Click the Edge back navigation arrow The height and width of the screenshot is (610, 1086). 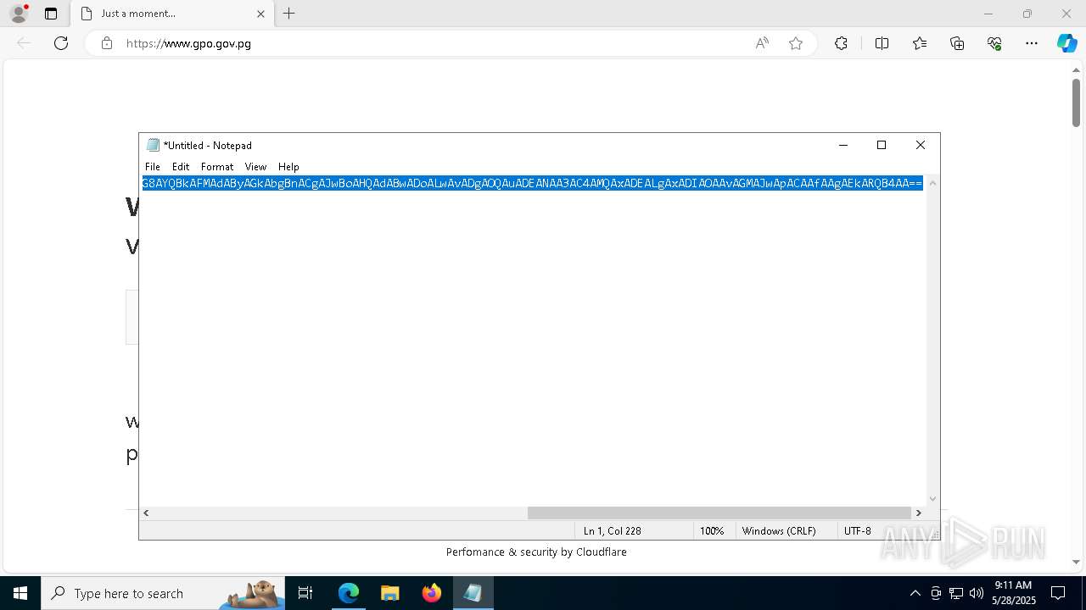point(24,43)
